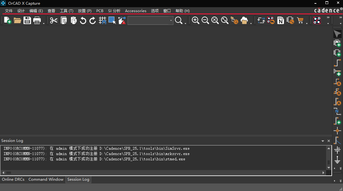Screen dimensions: 343x191
Task: Close the Session Log panel
Action: tap(329, 141)
